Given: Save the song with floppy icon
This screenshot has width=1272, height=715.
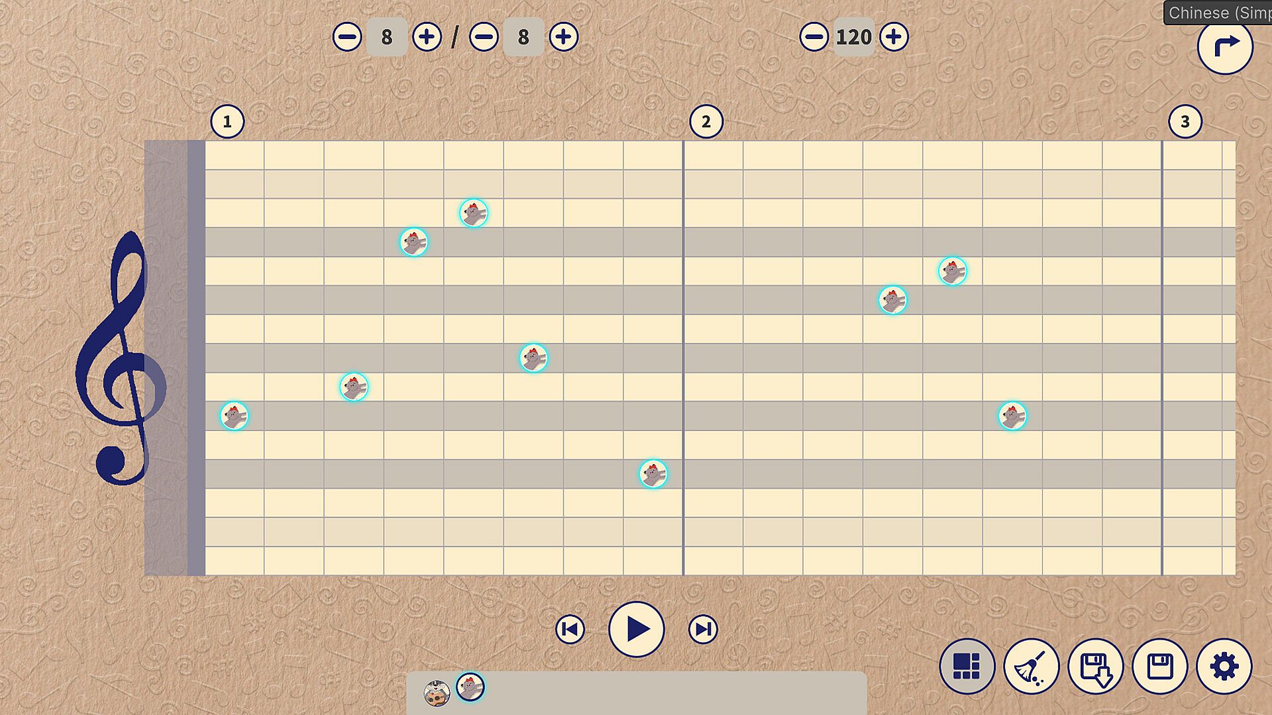Looking at the screenshot, I should coord(1159,666).
